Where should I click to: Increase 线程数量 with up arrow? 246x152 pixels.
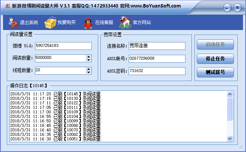88,69
